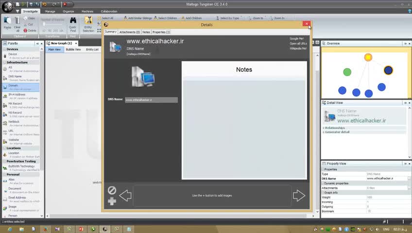Switch to Attachments (0) tab in Details

[x=130, y=32]
